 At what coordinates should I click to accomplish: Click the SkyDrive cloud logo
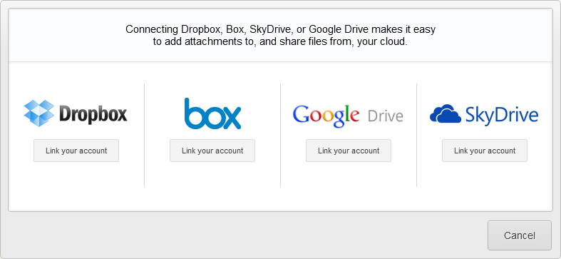point(484,115)
